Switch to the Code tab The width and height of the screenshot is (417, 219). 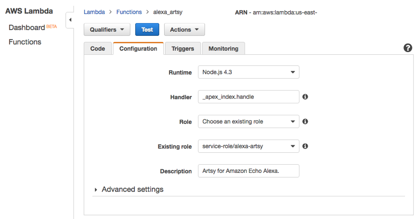click(98, 49)
